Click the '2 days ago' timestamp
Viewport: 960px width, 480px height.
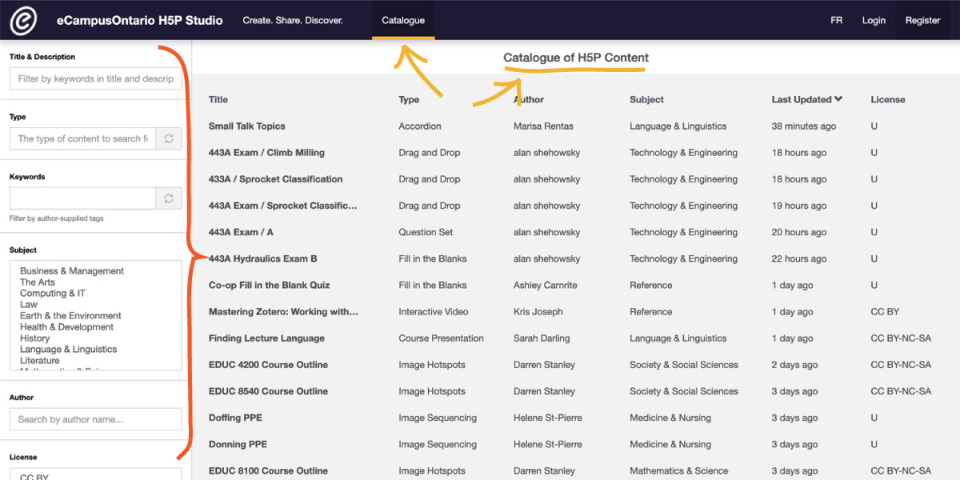pos(795,365)
